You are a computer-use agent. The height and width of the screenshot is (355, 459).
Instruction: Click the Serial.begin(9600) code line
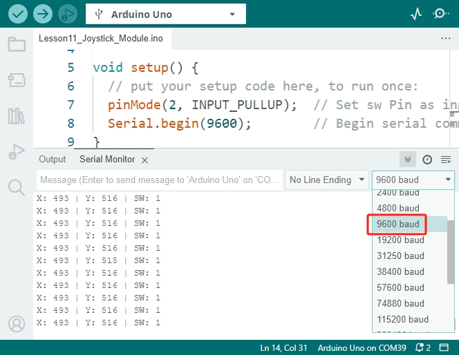[x=179, y=124]
